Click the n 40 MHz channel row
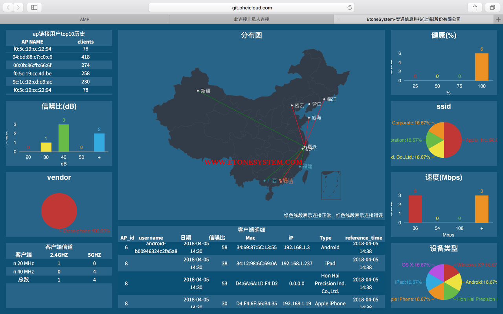503x314 pixels. click(x=59, y=272)
